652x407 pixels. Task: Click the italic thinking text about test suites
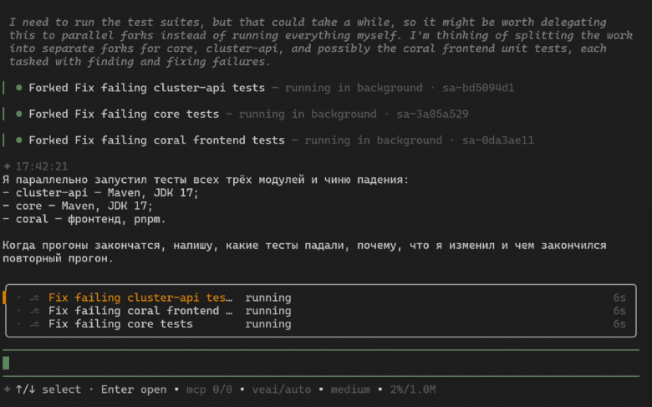coord(321,42)
